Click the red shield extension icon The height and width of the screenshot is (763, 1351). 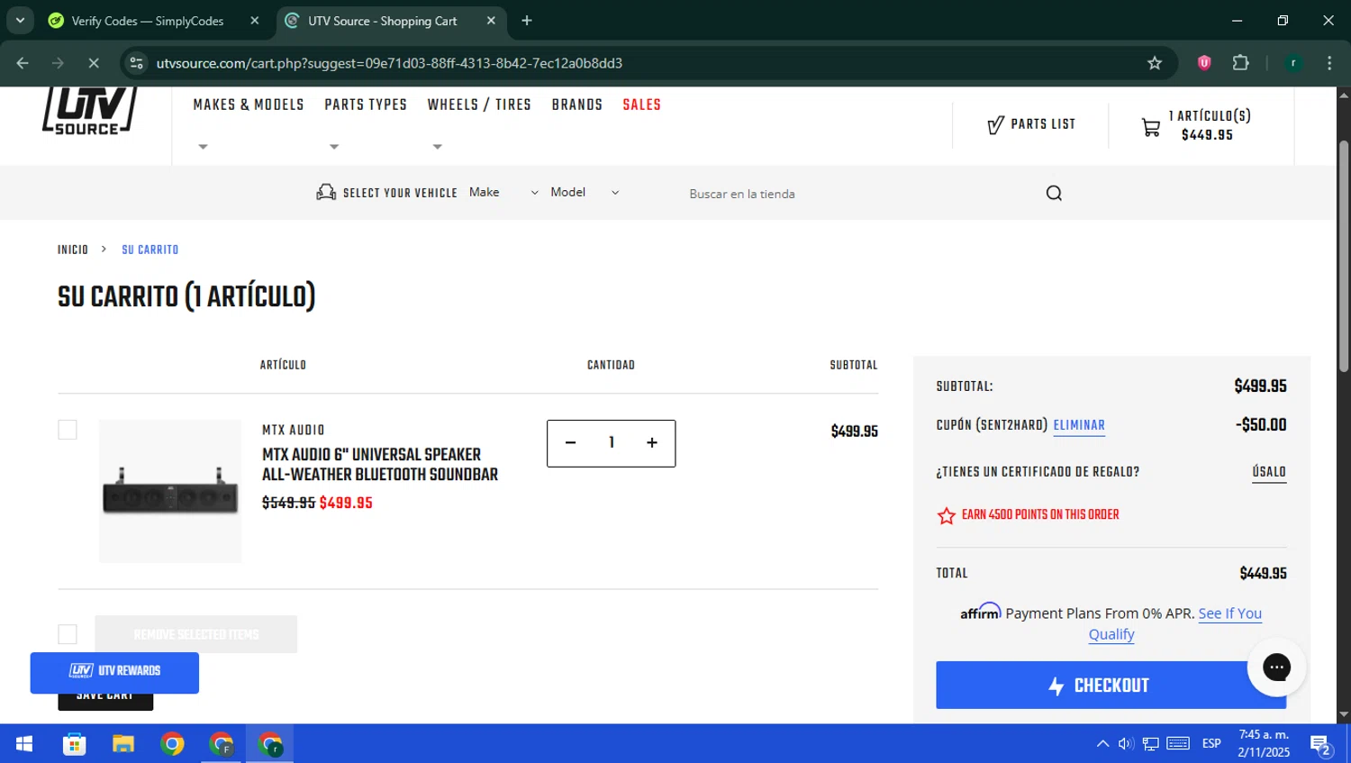tap(1204, 63)
